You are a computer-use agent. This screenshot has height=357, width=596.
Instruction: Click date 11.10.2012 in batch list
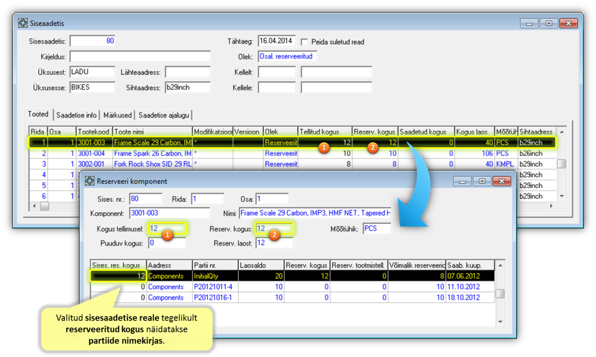click(x=463, y=287)
